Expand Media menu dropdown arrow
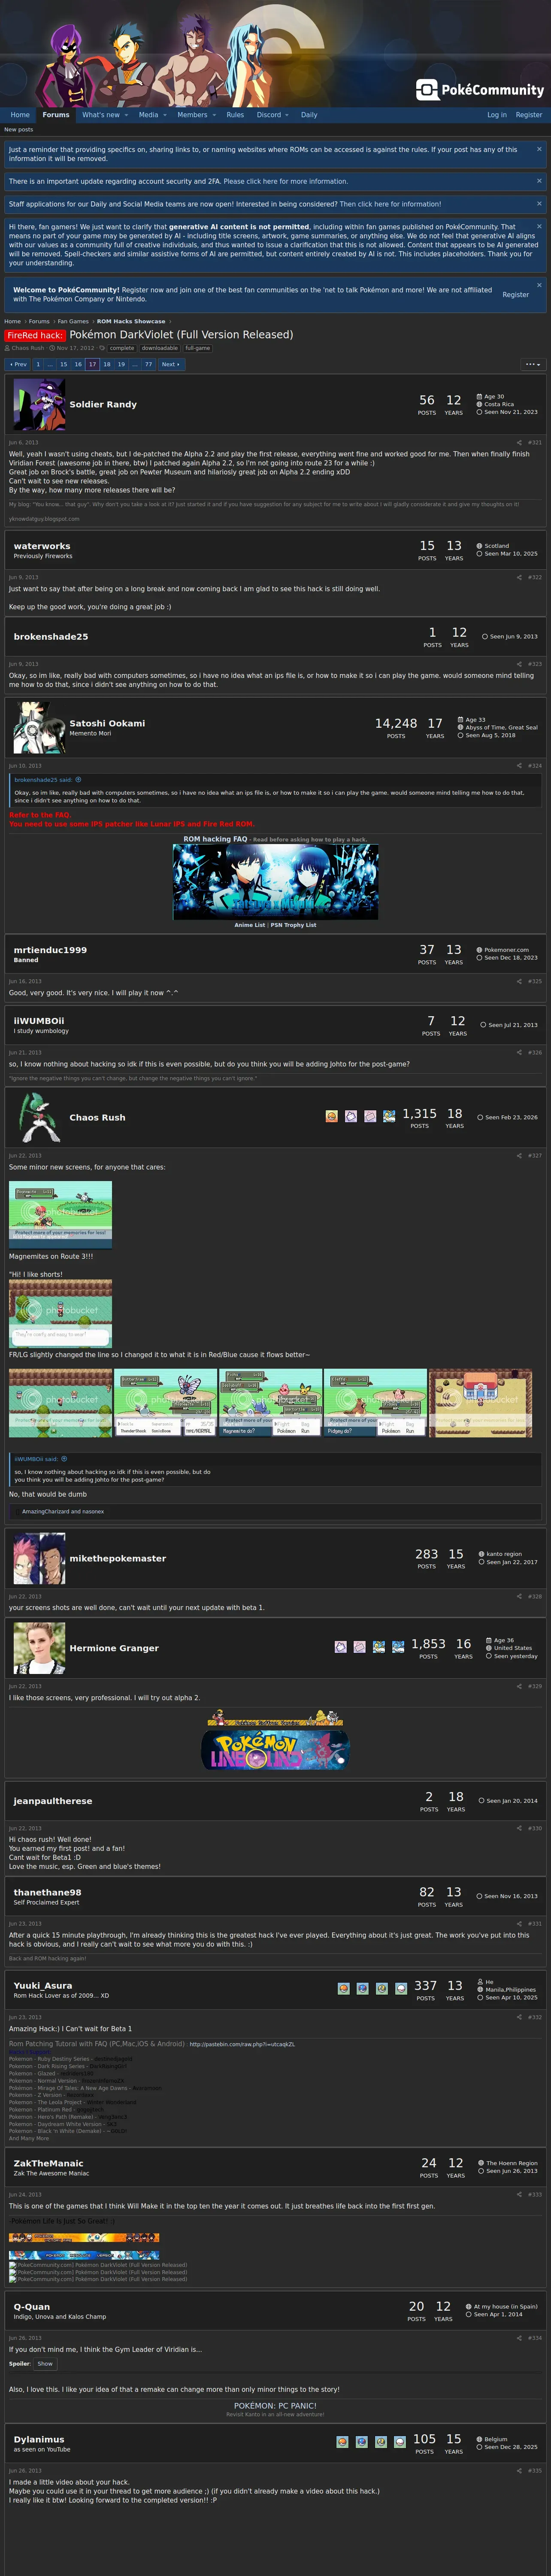Viewport: 551px width, 2576px height. click(165, 115)
